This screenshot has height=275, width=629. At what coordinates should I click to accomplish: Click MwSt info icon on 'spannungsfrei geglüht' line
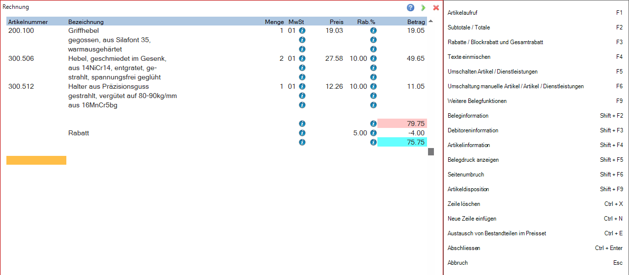pyautogui.click(x=302, y=77)
